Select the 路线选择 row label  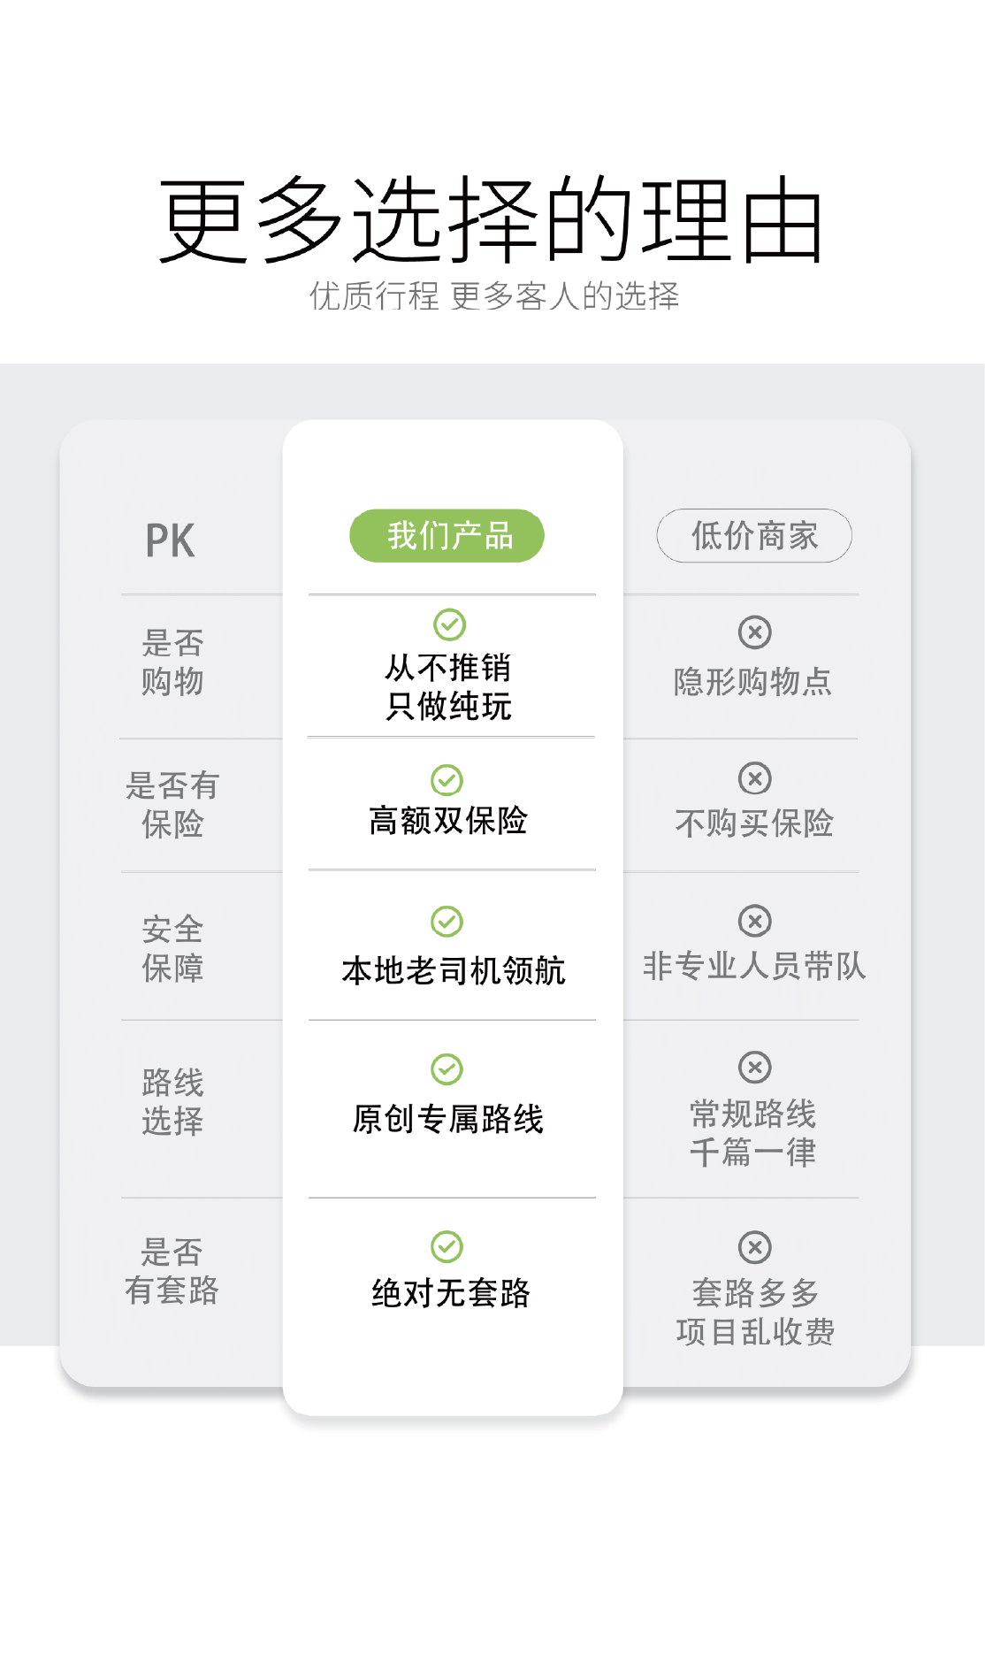(172, 1101)
